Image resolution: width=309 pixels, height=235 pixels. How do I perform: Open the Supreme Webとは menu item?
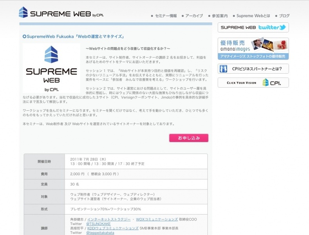253,16
